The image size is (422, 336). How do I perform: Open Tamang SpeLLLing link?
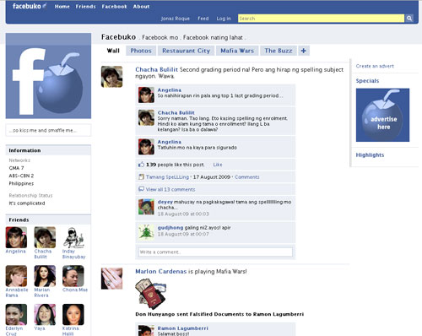click(167, 177)
